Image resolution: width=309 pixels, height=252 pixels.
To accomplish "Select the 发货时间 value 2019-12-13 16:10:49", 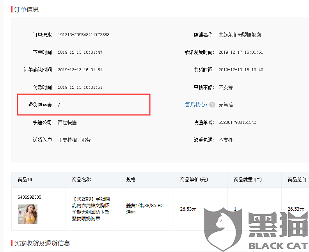I will click(x=241, y=70).
